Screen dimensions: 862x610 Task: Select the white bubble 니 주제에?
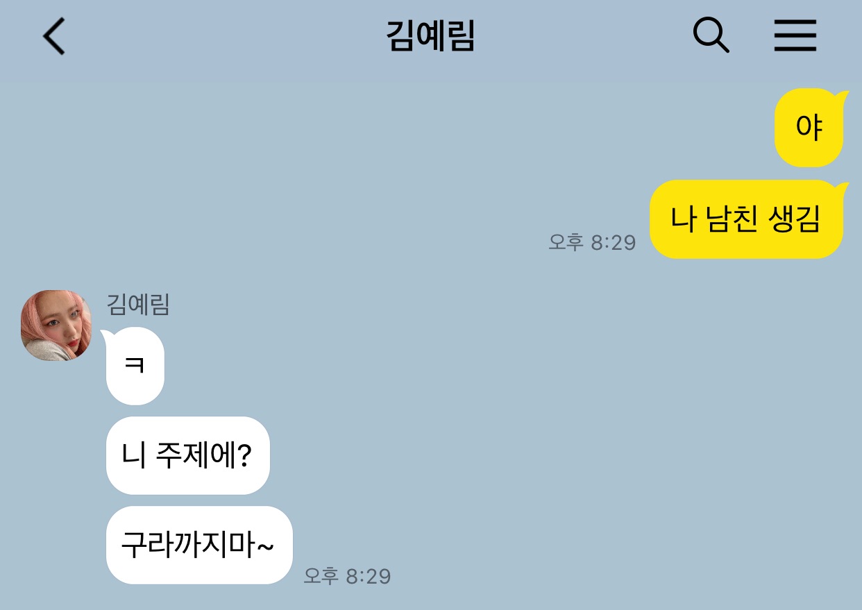coord(187,456)
